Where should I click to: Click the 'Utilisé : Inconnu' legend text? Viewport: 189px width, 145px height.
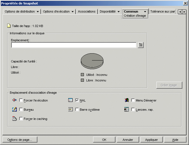coord(96,75)
